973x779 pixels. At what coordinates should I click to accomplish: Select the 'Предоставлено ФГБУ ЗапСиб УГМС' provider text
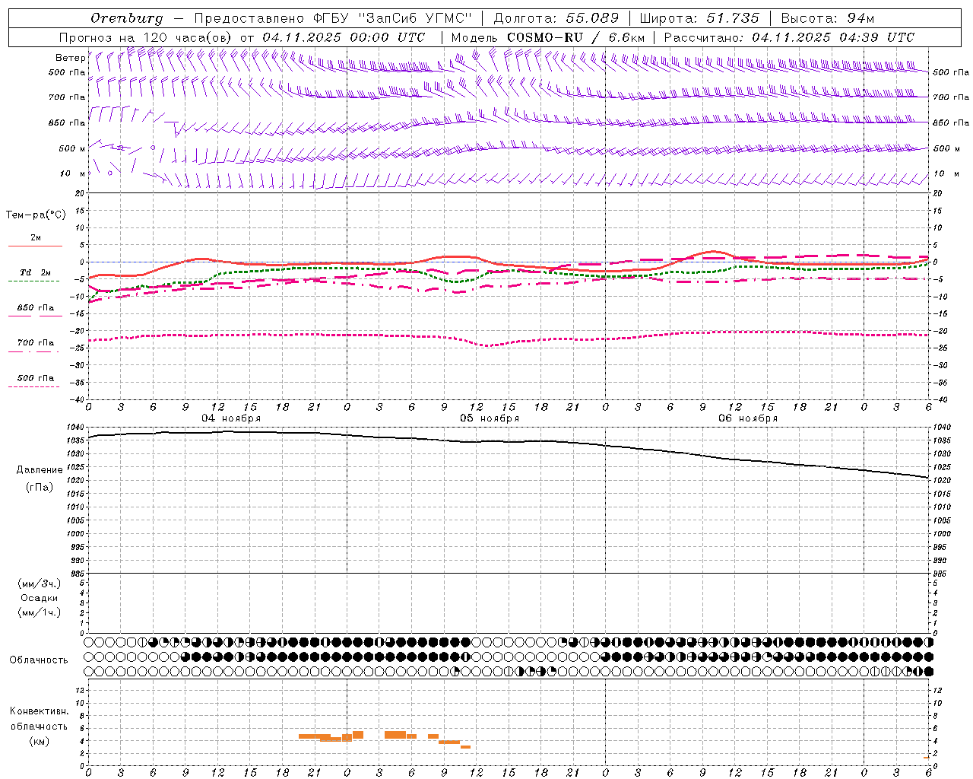click(x=333, y=18)
